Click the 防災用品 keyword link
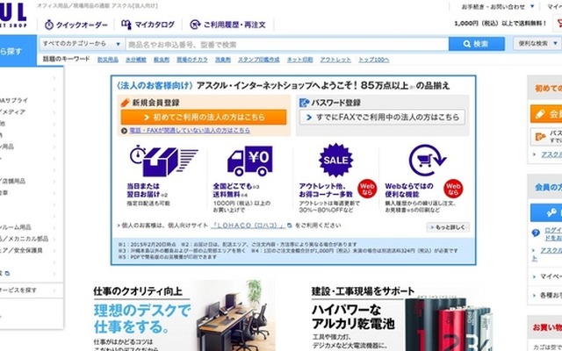562x351 pixels. click(x=108, y=60)
